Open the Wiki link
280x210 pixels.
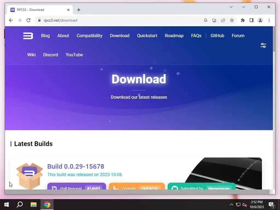click(31, 55)
